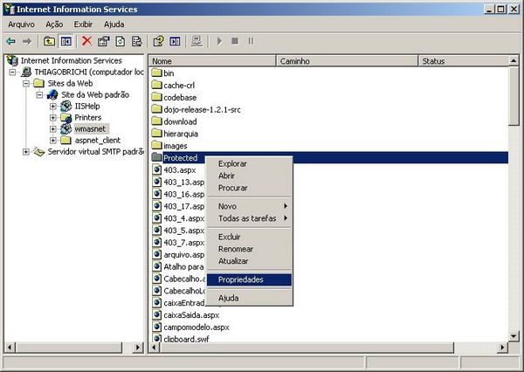Click the tree pane scroll right arrow
The width and height of the screenshot is (524, 372).
138,348
